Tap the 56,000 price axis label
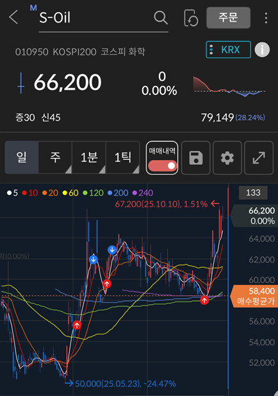 pyautogui.click(x=261, y=322)
